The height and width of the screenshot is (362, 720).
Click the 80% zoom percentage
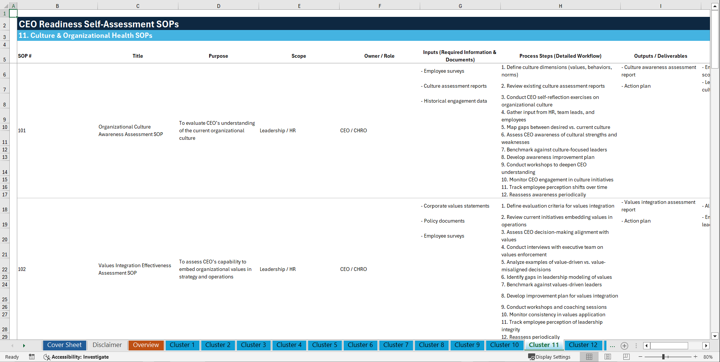click(x=708, y=357)
